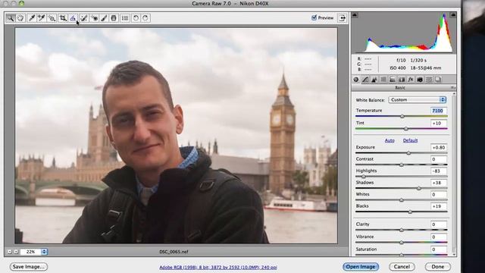
Task: Pick the White Balance eyedropper tool
Action: pyautogui.click(x=31, y=18)
